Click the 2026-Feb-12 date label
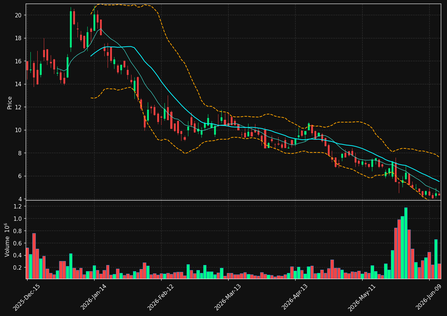447x316 pixels. coord(160,298)
